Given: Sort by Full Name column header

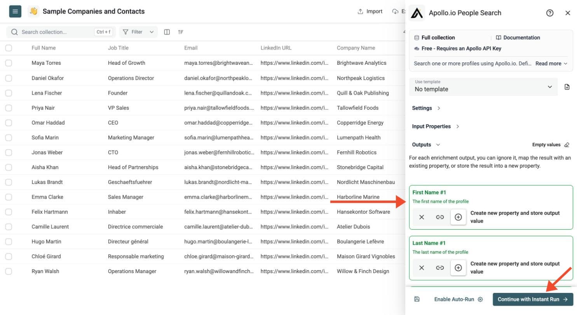Looking at the screenshot, I should pos(44,48).
